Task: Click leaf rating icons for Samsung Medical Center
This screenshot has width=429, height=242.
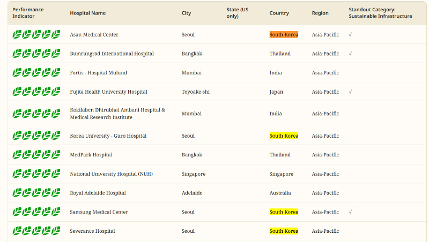Action: pos(36,212)
